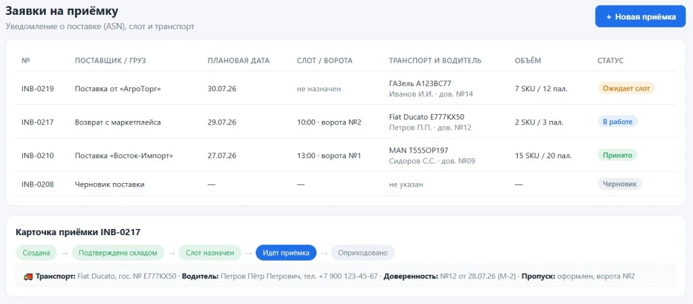693x304 pixels.
Task: Open request INB-0219
Action: click(38, 88)
